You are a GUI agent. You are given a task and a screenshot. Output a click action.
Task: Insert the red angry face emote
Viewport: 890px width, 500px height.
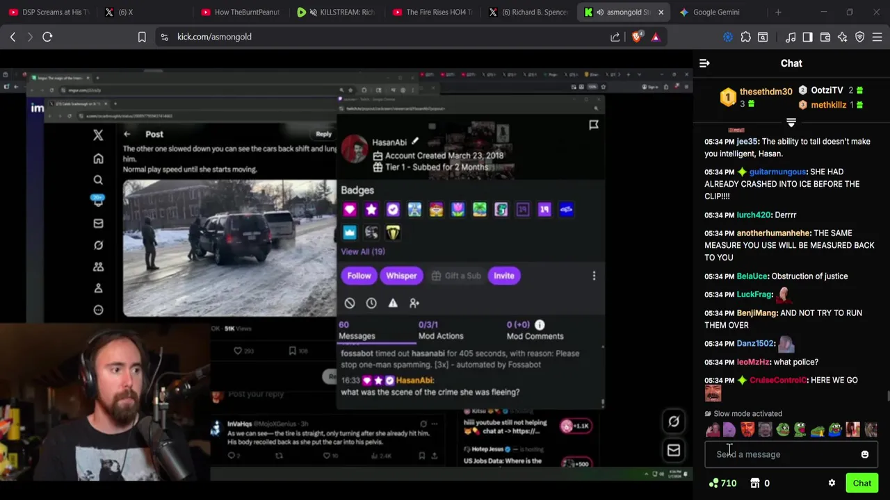747,430
